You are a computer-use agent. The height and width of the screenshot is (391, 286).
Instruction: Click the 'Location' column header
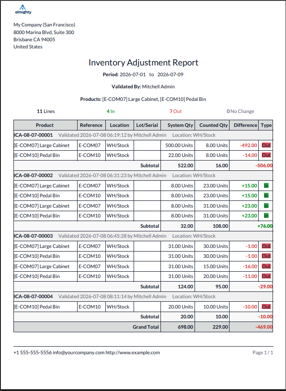tap(119, 125)
